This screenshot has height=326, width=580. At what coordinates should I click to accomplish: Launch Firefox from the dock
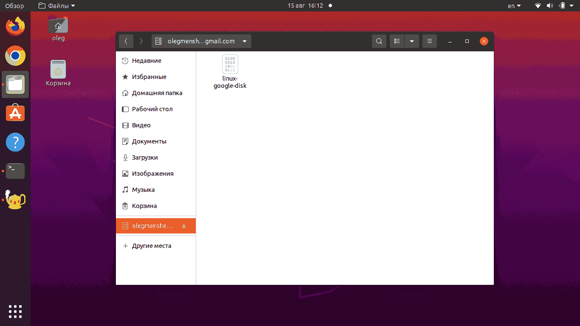[x=15, y=27]
